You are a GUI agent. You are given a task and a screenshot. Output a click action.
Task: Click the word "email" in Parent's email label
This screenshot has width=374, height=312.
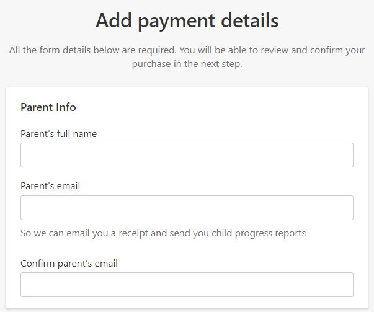tap(69, 186)
